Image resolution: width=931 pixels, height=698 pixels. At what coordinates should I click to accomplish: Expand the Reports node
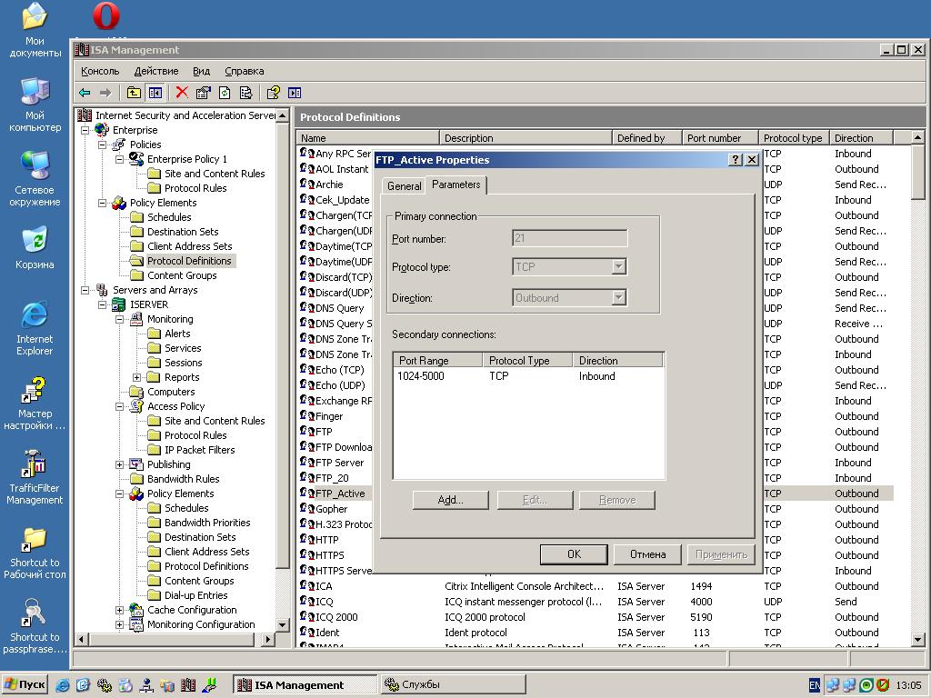pos(136,377)
